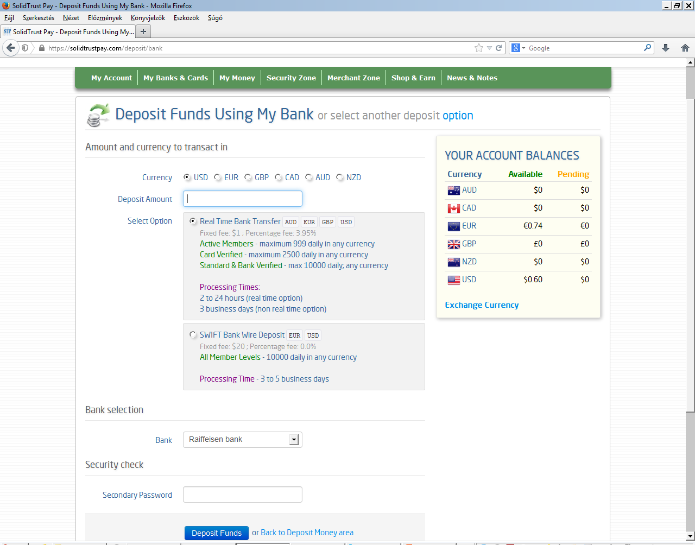Open the Előzmények menu
This screenshot has width=695, height=545.
coord(105,18)
